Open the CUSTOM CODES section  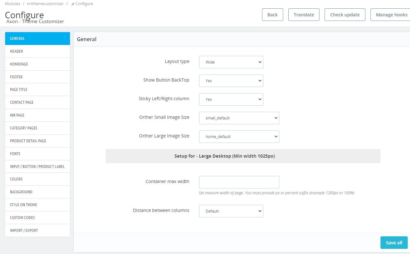(x=22, y=217)
